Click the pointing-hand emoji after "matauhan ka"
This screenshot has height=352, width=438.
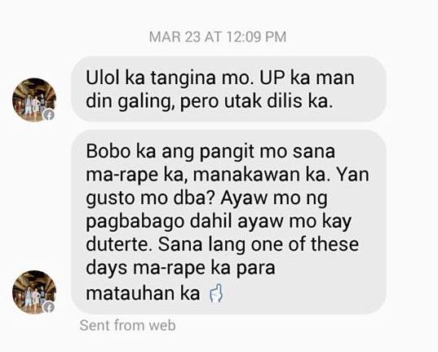click(x=216, y=293)
